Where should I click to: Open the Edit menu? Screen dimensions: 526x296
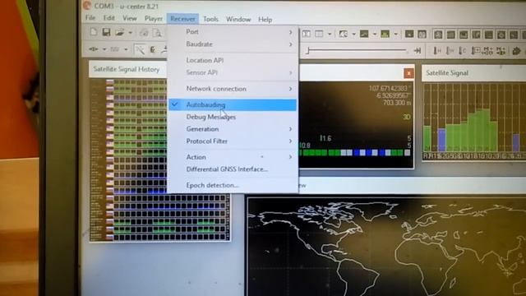click(109, 18)
